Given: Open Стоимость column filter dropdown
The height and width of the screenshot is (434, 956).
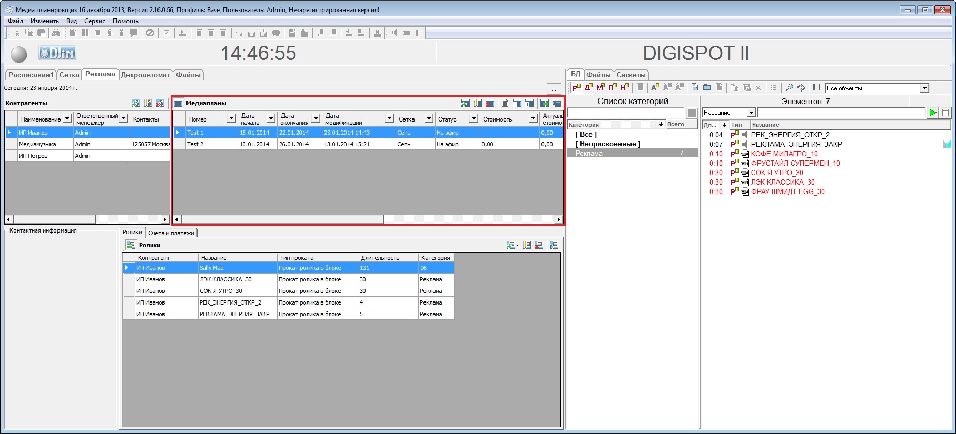Looking at the screenshot, I should tap(533, 119).
